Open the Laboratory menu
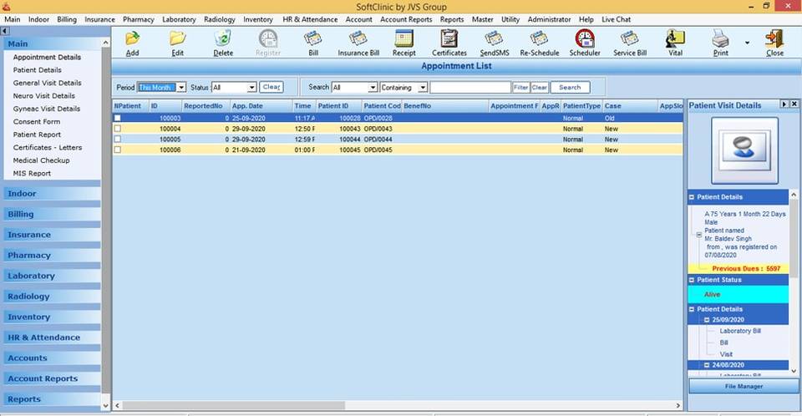This screenshot has width=802, height=416. pyautogui.click(x=179, y=19)
